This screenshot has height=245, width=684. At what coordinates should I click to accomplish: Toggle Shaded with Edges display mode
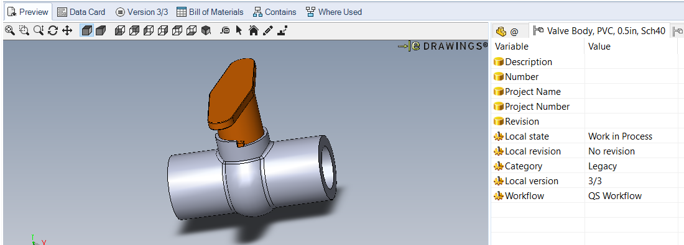87,30
